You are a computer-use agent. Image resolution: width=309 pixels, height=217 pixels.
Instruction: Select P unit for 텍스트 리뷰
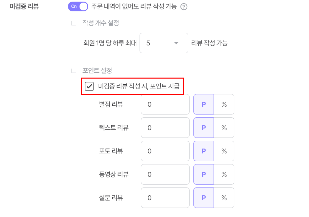click(x=204, y=127)
